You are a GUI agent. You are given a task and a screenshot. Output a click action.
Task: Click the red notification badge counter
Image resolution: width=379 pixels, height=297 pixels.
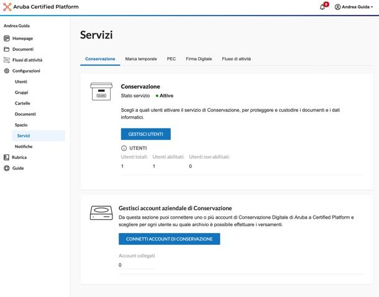point(326,4)
